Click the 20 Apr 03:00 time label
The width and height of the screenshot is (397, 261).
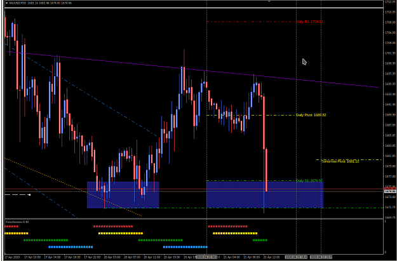pos(112,257)
